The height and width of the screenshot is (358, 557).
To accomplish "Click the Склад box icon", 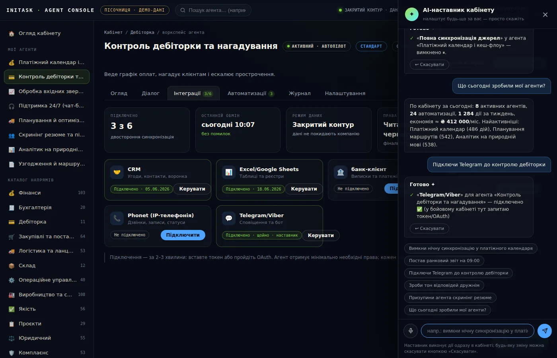I will click(x=12, y=266).
